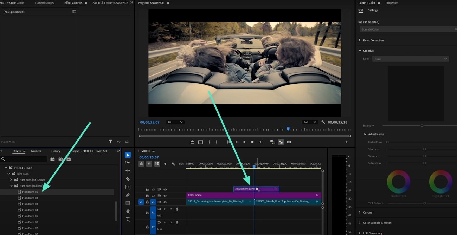Open the timeline settings wrench menu

pos(173,164)
